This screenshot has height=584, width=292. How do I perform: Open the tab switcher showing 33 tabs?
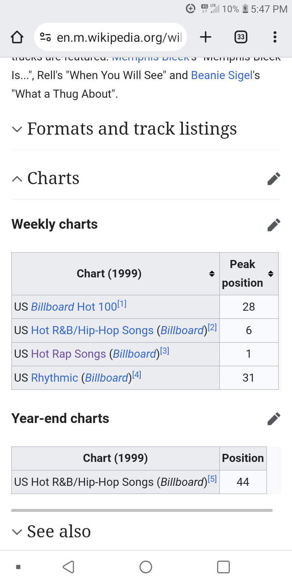240,37
